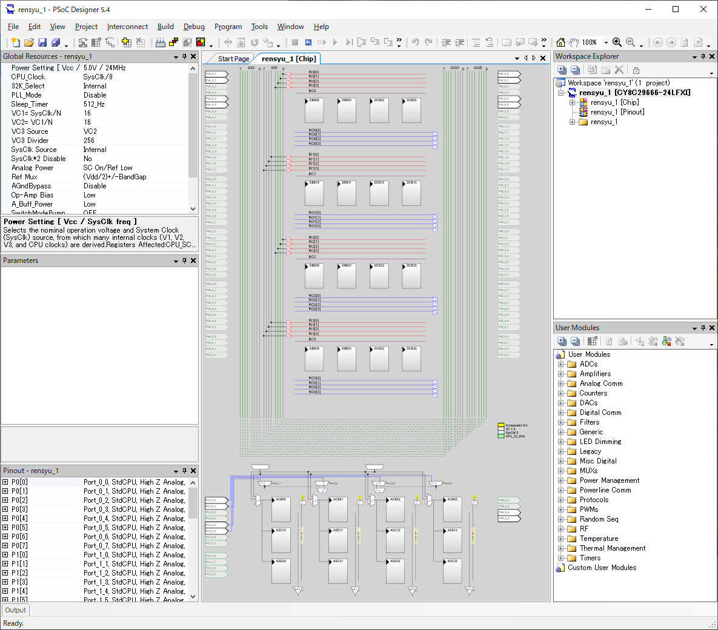Pin the Workspace Explorer panel
Image resolution: width=718 pixels, height=630 pixels.
click(703, 56)
